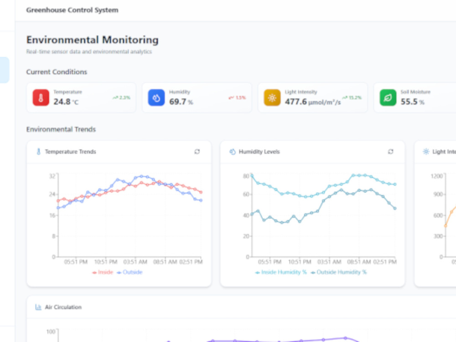Click the blue Humidity droplet icon
The height and width of the screenshot is (342, 456).
[x=156, y=98]
